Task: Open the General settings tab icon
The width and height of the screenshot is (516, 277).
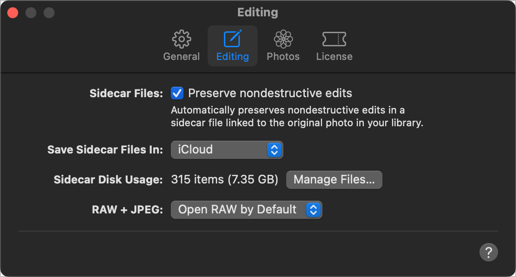Action: pyautogui.click(x=181, y=39)
